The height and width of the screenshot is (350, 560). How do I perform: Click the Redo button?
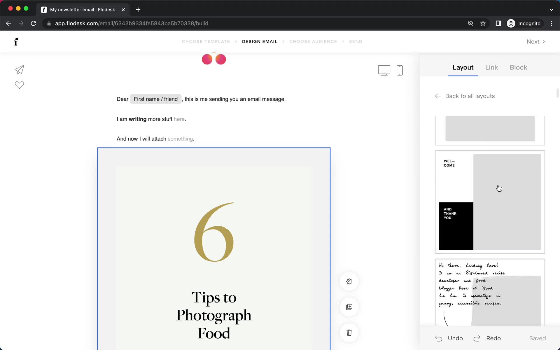click(488, 338)
